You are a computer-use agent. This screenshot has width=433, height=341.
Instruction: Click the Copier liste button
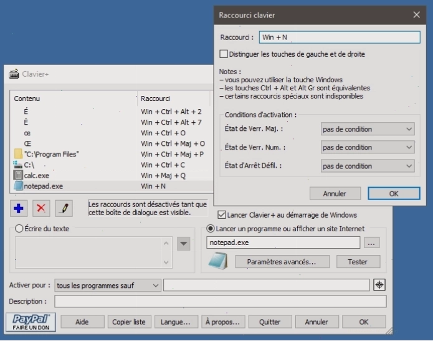coord(129,322)
